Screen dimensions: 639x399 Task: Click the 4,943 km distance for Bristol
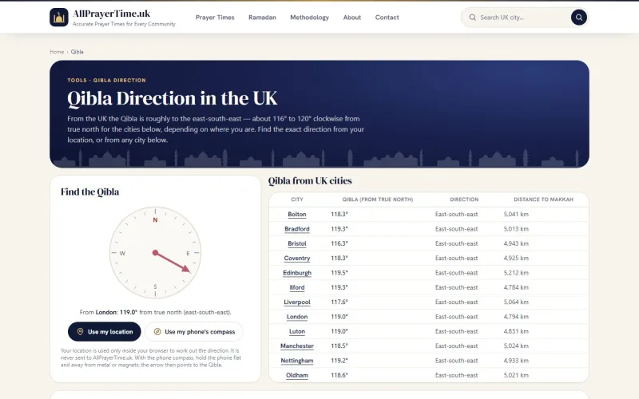516,243
